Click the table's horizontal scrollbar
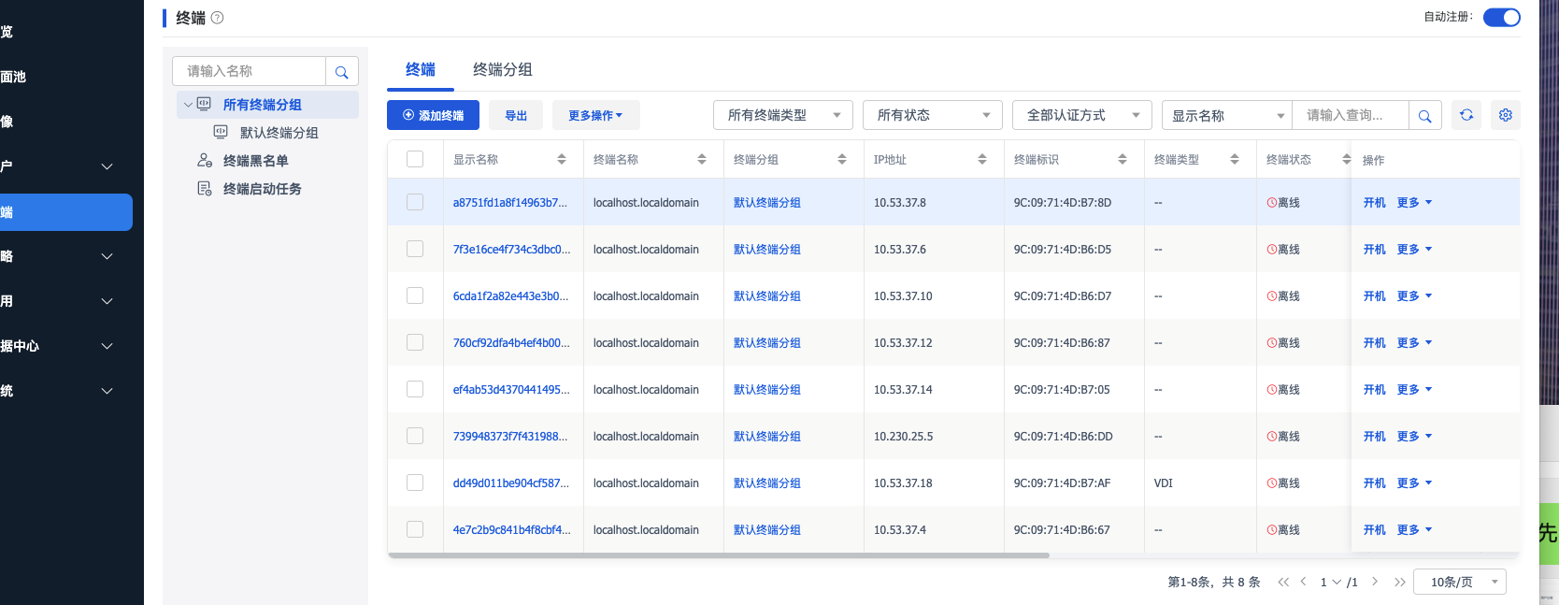Viewport: 1559px width, 605px height. [x=718, y=555]
